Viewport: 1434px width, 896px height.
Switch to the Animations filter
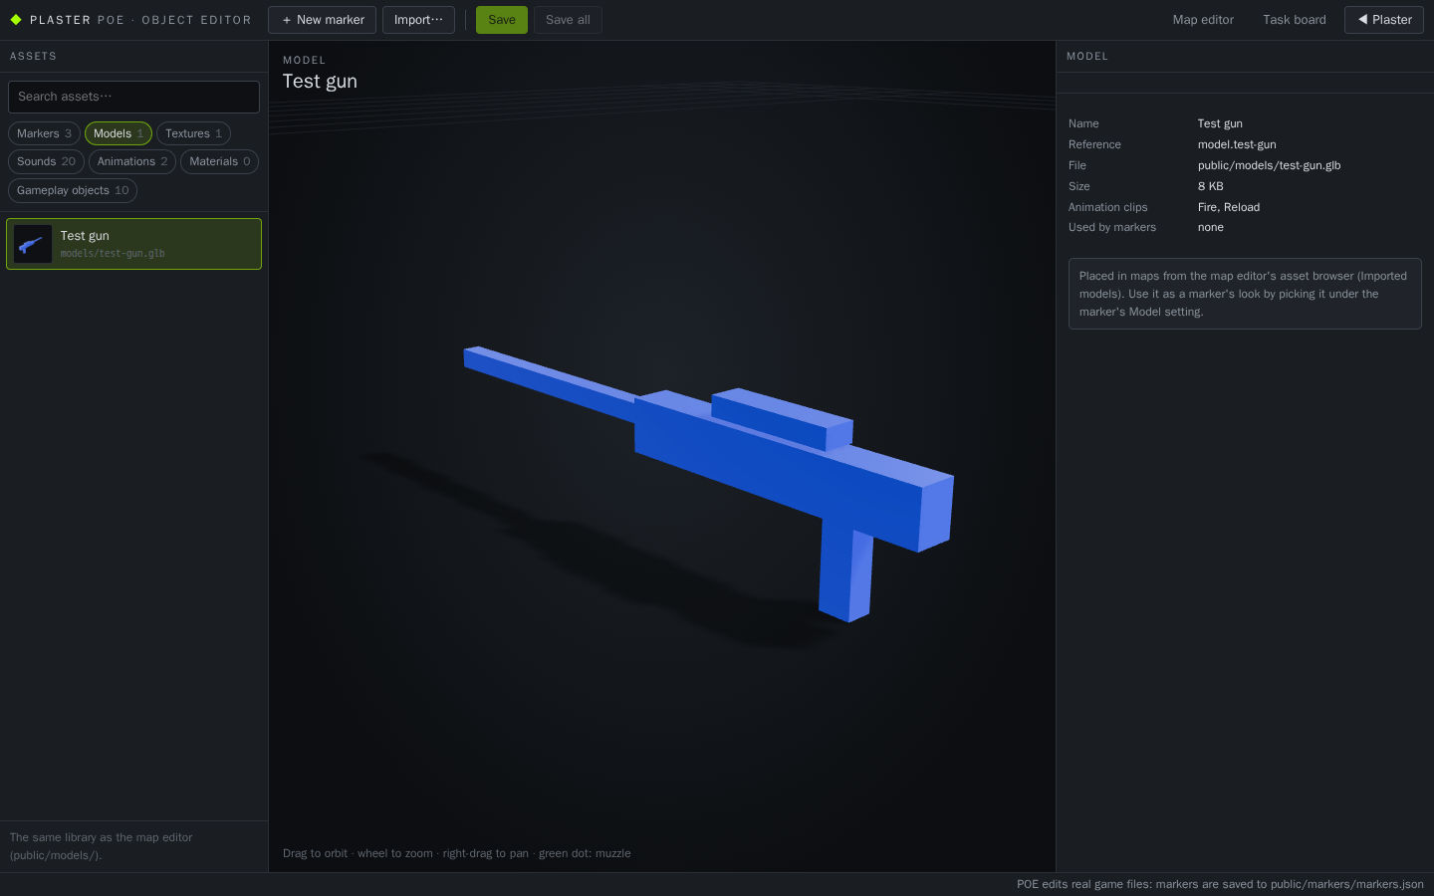132,161
